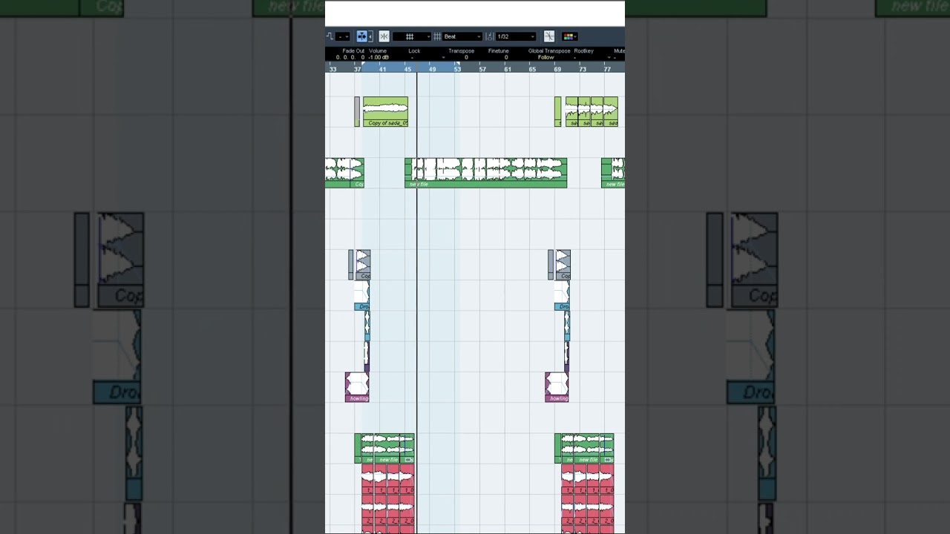Select the right gray 'Cop' clip

point(563,265)
